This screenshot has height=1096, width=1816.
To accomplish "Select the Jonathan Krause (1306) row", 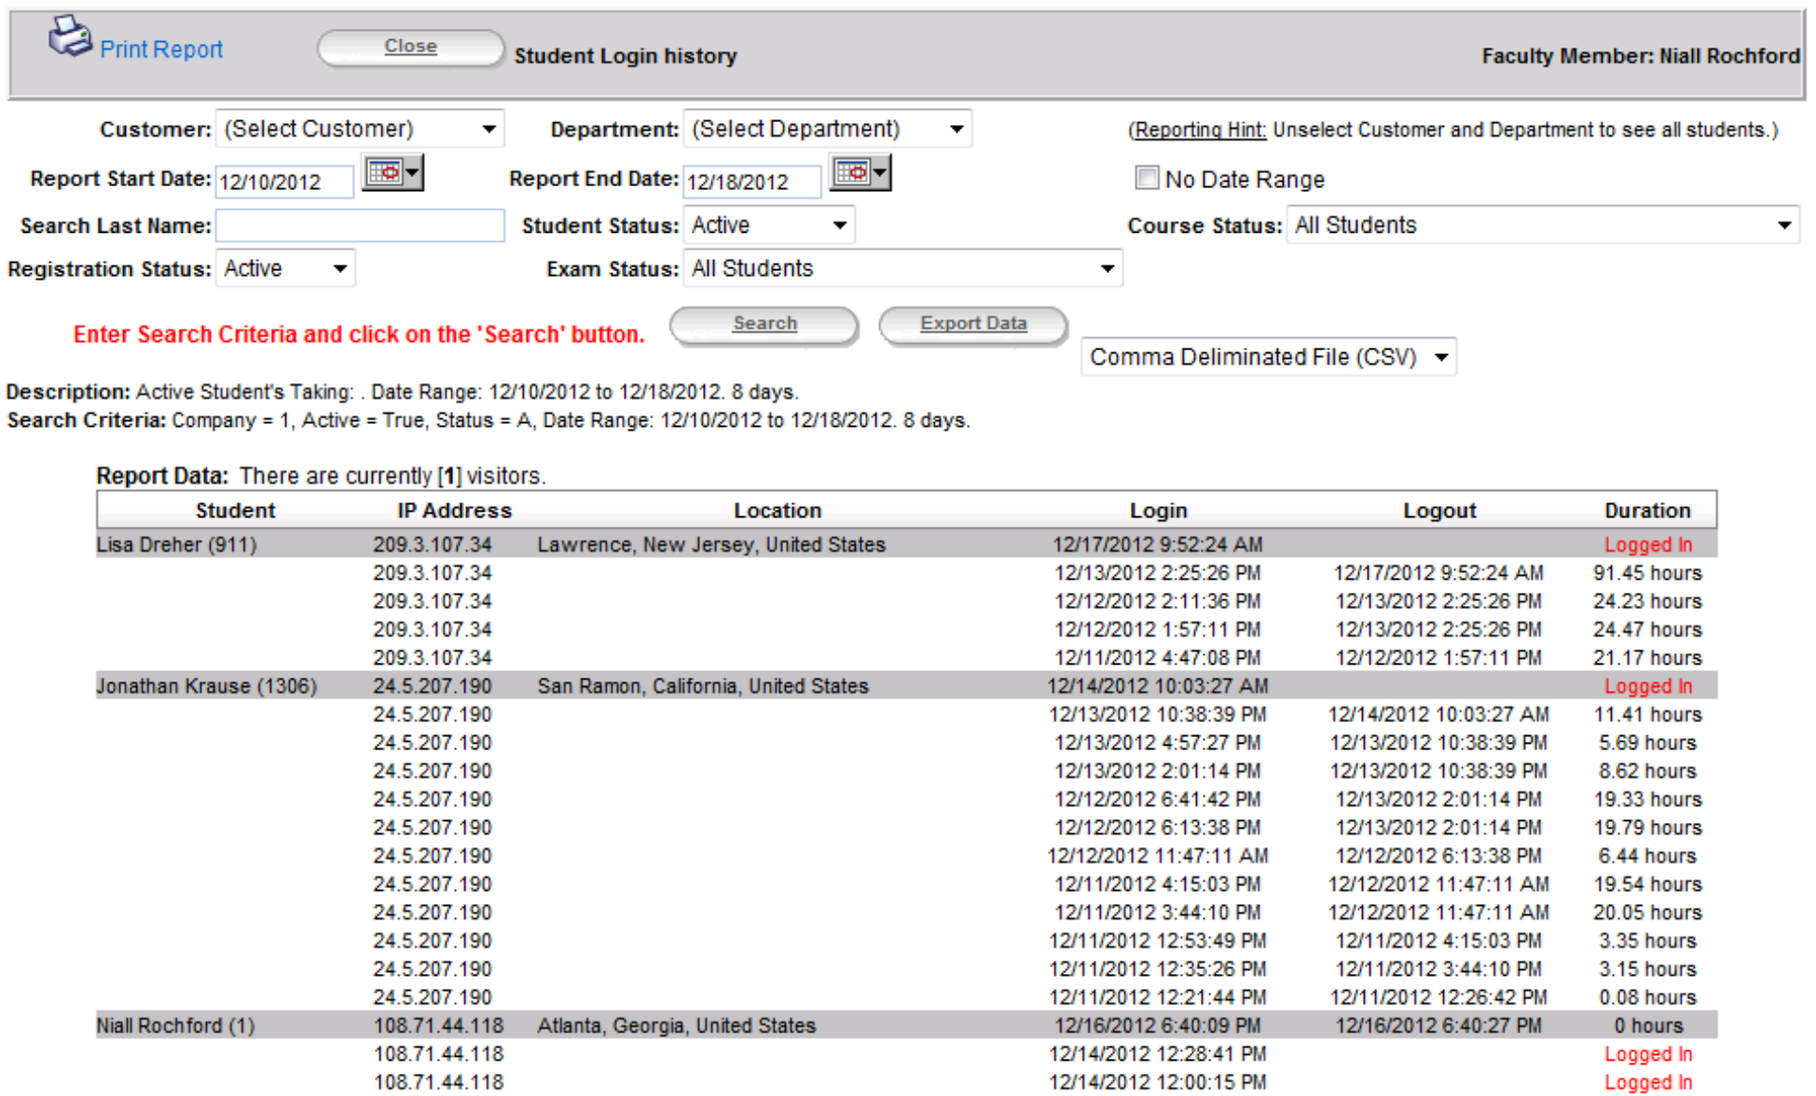I will click(x=906, y=686).
